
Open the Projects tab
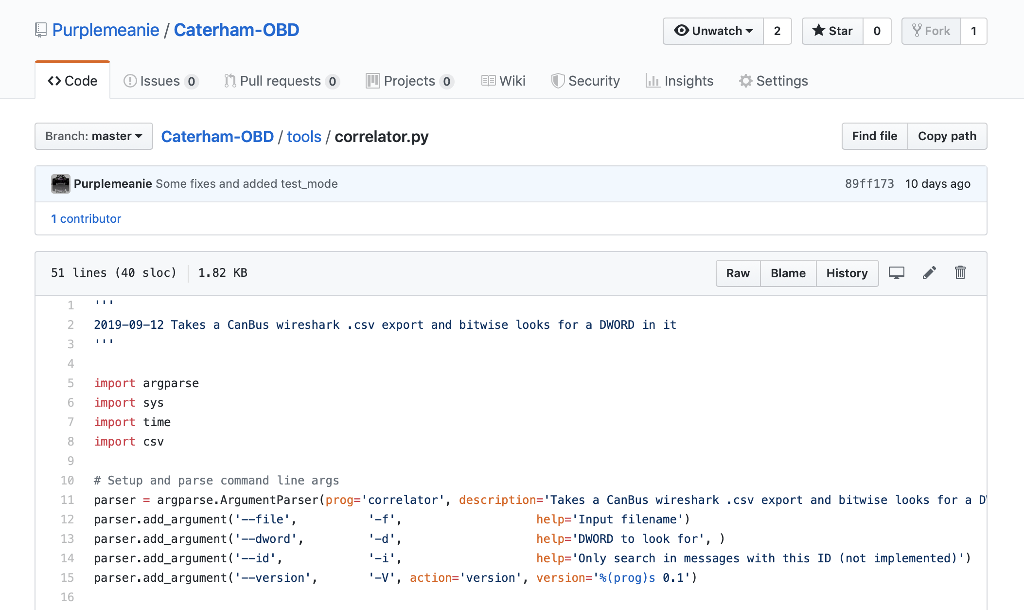pos(410,81)
